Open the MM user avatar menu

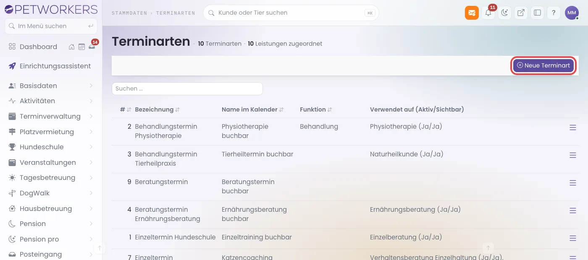pyautogui.click(x=572, y=13)
